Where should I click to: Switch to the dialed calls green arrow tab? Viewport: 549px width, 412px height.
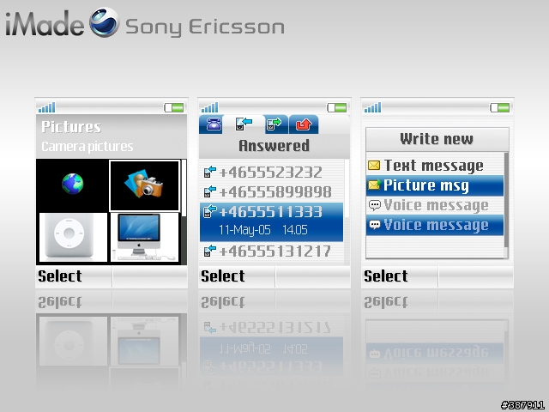[276, 124]
